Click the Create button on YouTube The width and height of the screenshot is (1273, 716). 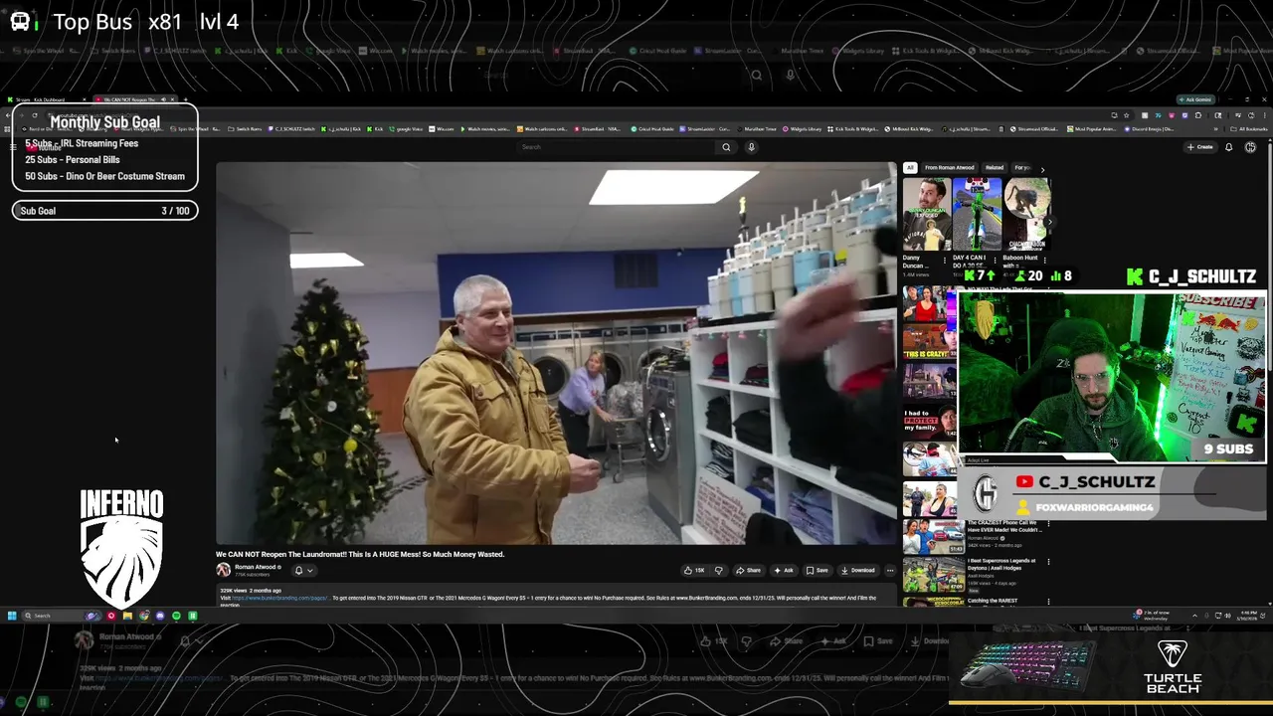tap(1199, 147)
